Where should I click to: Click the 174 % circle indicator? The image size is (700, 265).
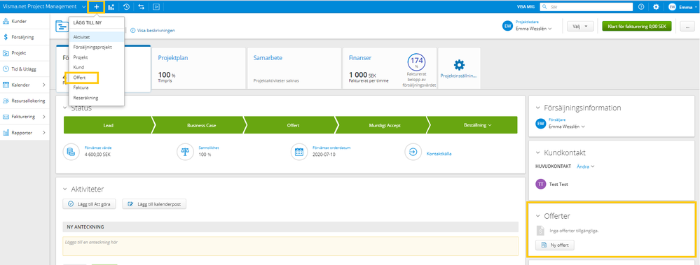416,62
